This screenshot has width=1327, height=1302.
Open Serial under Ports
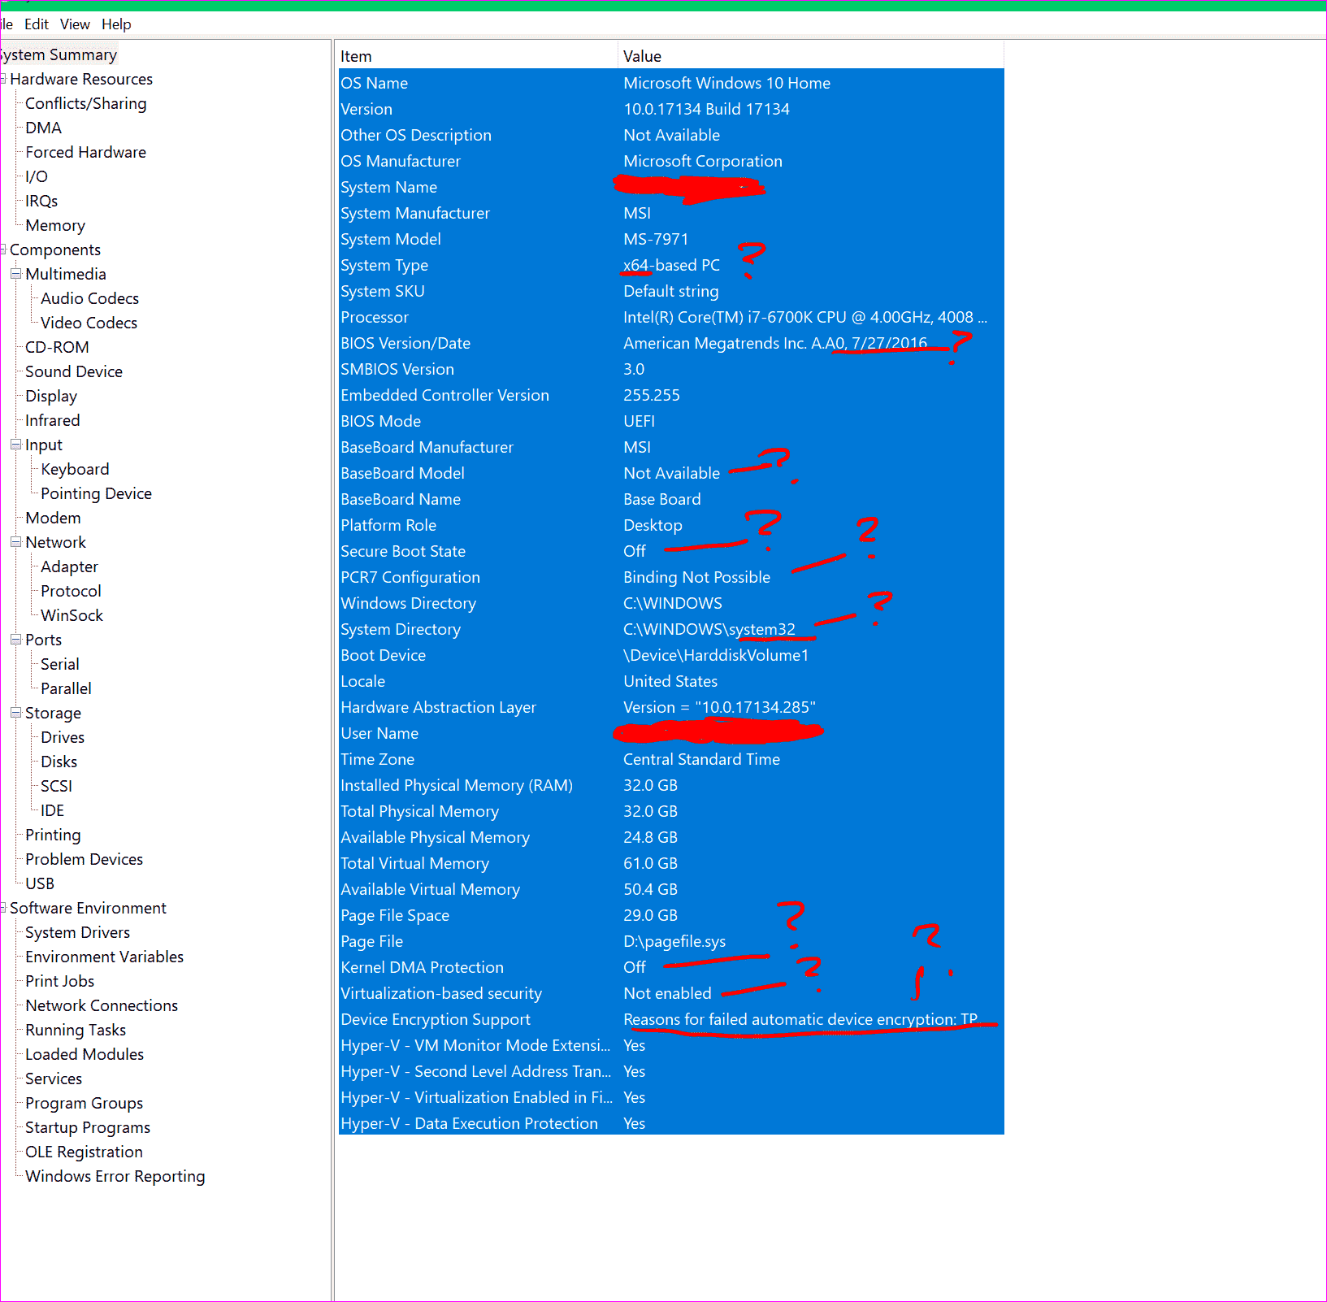[x=60, y=664]
